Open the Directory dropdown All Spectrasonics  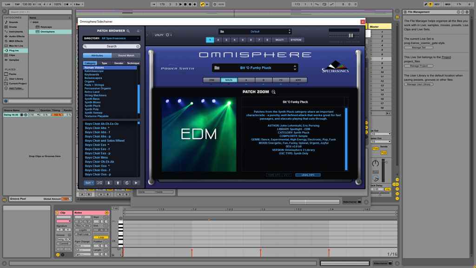pyautogui.click(x=111, y=39)
